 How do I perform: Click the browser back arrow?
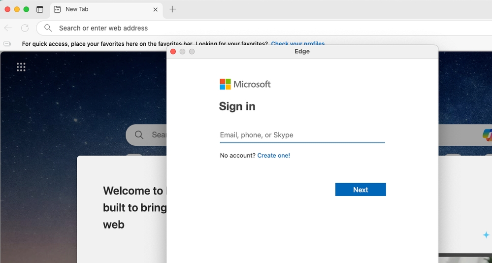[x=8, y=28]
